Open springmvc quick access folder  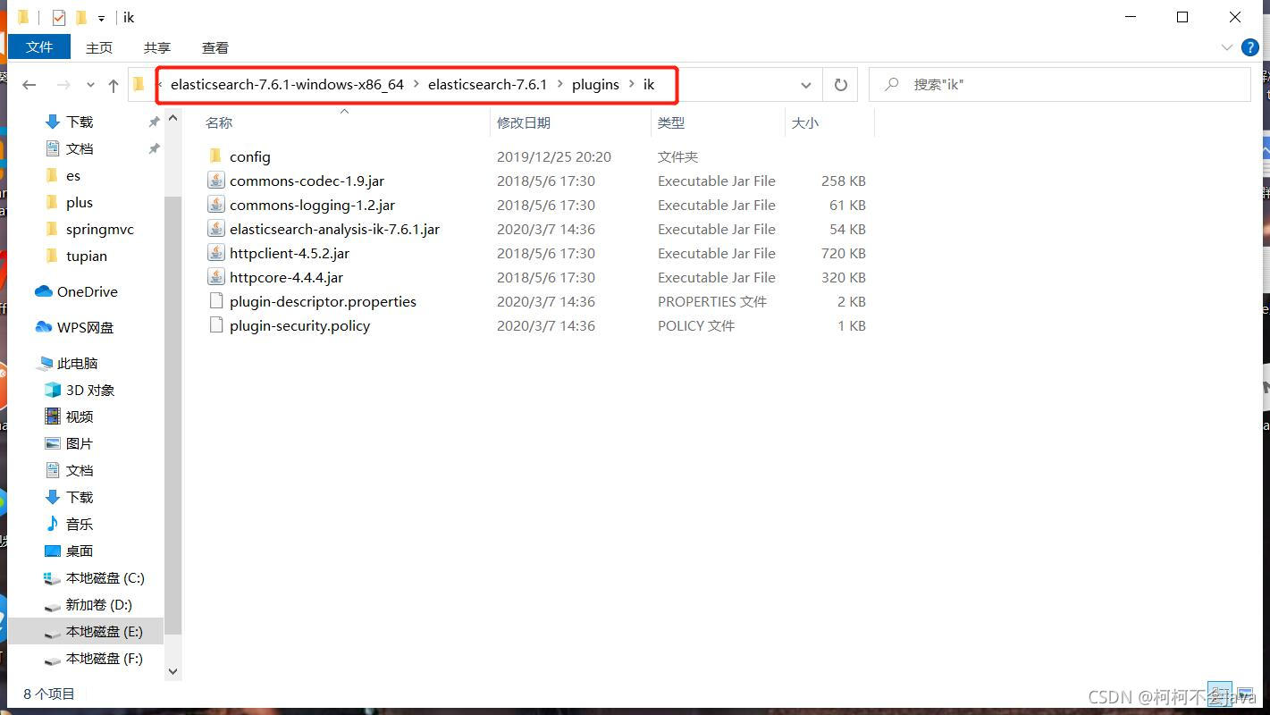(88, 229)
